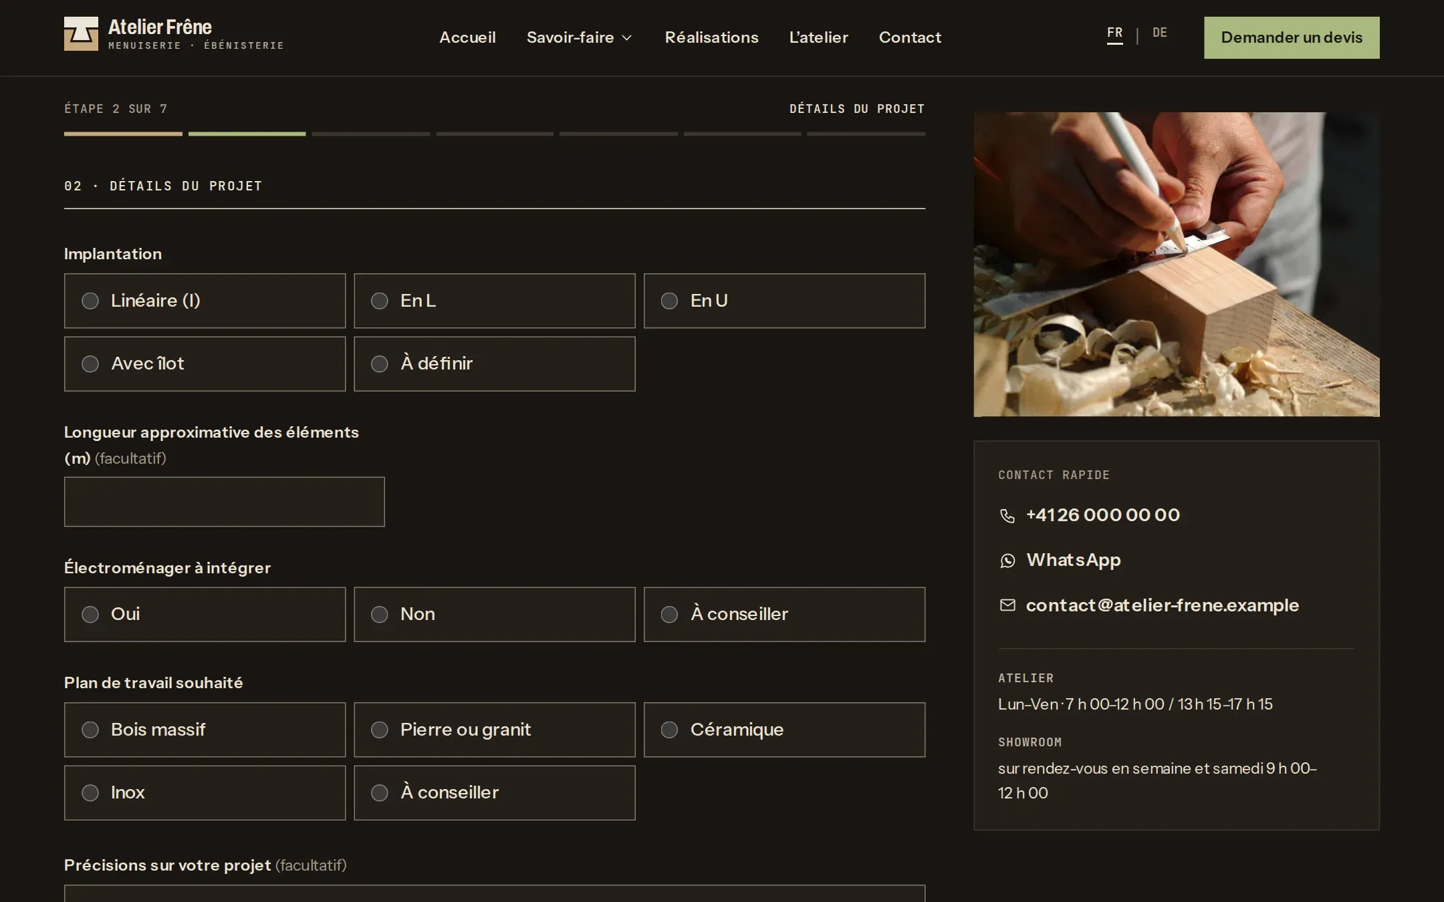This screenshot has width=1444, height=902.
Task: Open the Contact menu item
Action: click(910, 37)
